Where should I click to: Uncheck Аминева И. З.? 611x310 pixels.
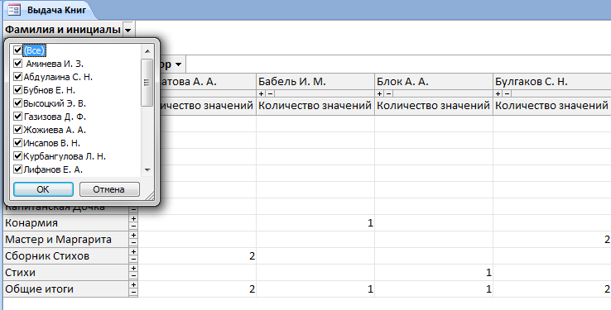[x=17, y=64]
